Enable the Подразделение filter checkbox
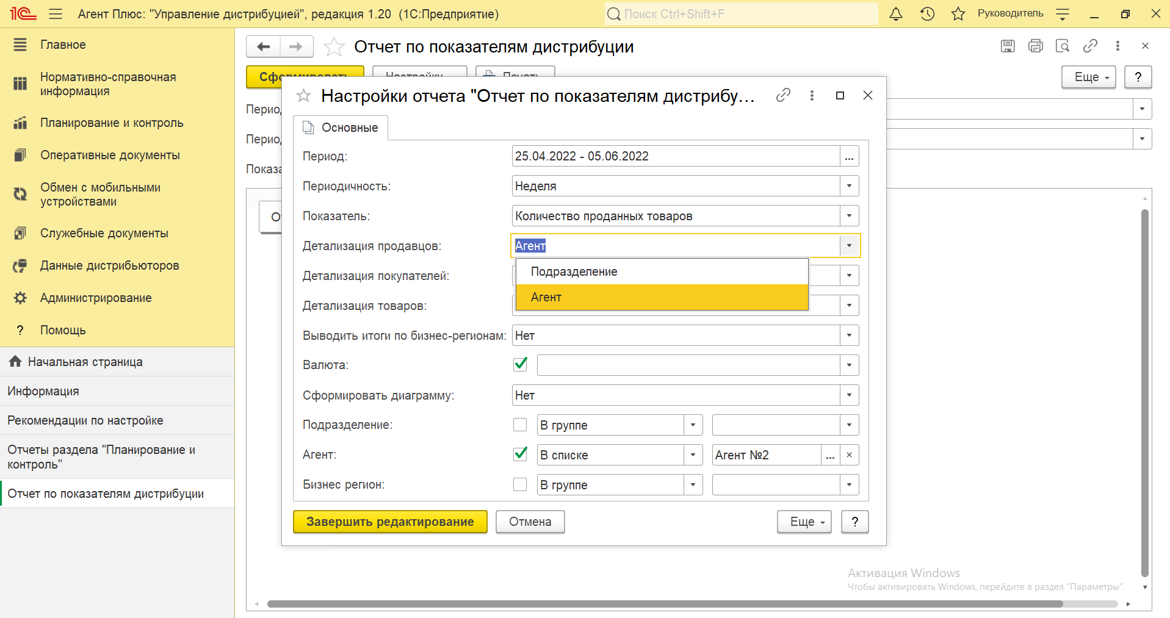 520,425
